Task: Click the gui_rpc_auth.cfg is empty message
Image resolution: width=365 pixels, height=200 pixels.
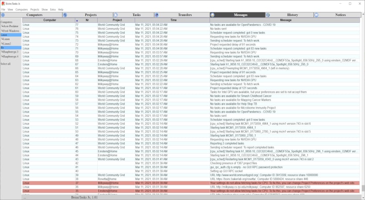Action: pos(246,167)
